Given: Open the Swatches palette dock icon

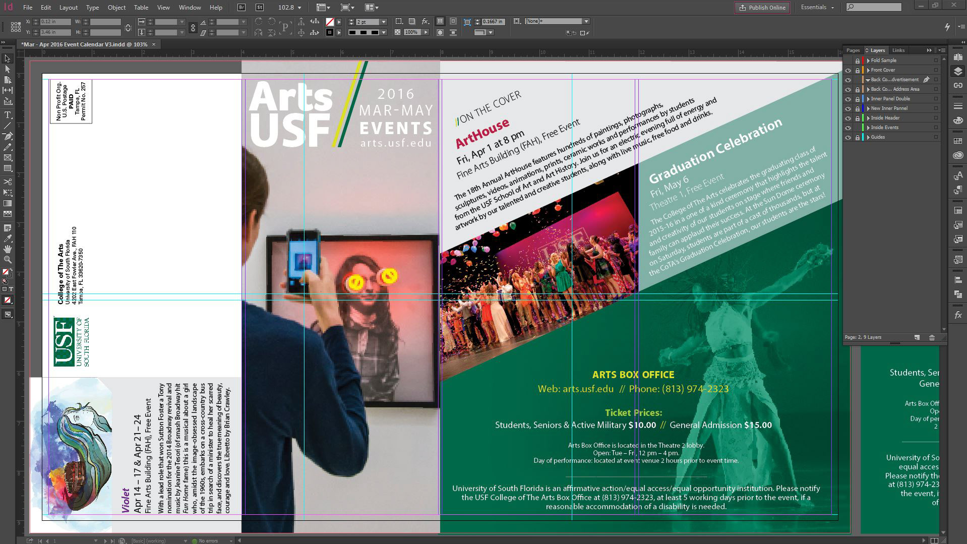Looking at the screenshot, I should 958,141.
